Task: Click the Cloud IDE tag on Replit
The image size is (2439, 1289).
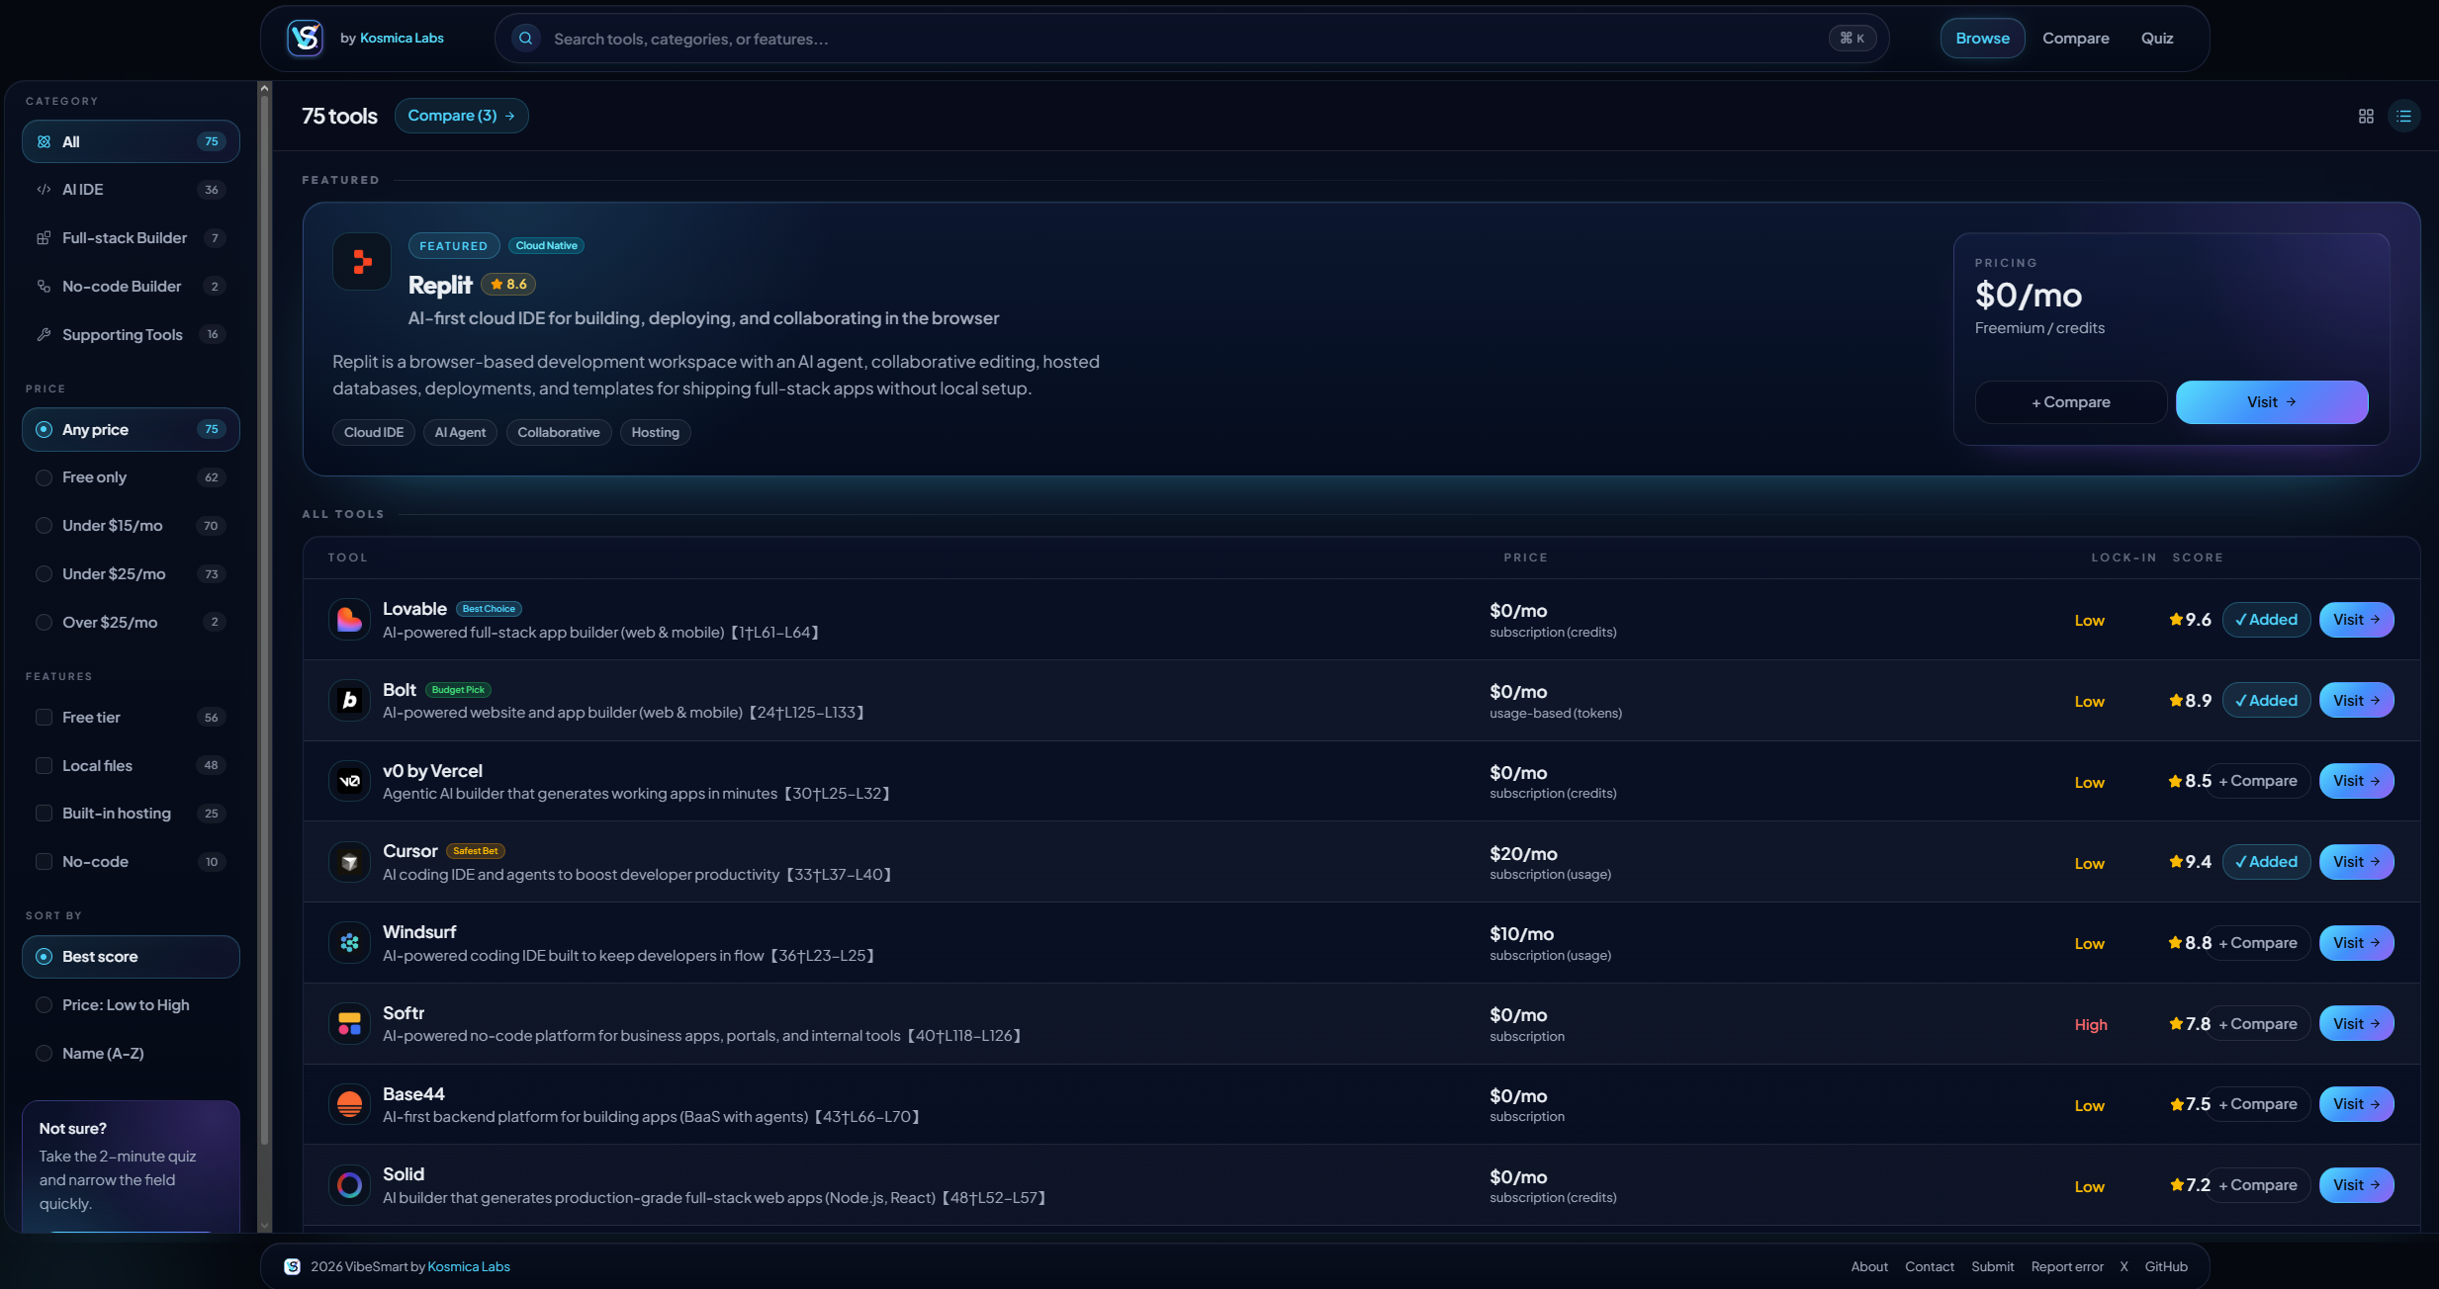Action: coord(374,433)
